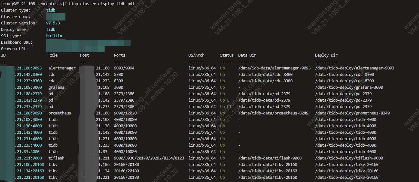Select the cluster version v7.5.3
419x182 pixels.
53,23
